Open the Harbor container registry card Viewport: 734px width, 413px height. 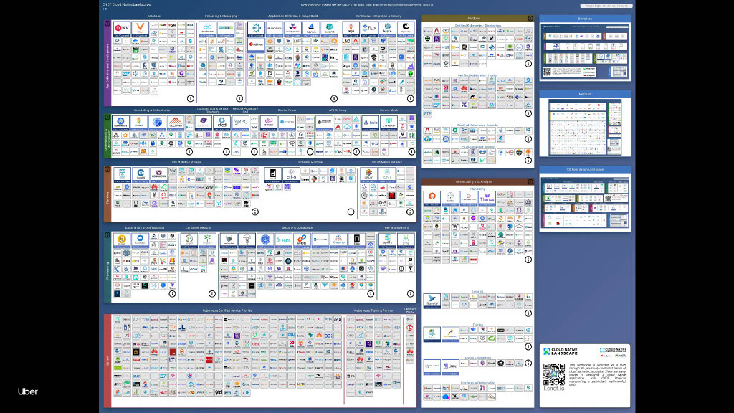click(189, 241)
